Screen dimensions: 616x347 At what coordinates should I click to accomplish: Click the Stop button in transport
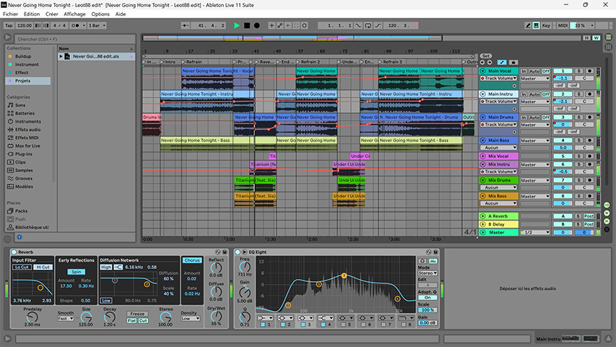coord(247,25)
